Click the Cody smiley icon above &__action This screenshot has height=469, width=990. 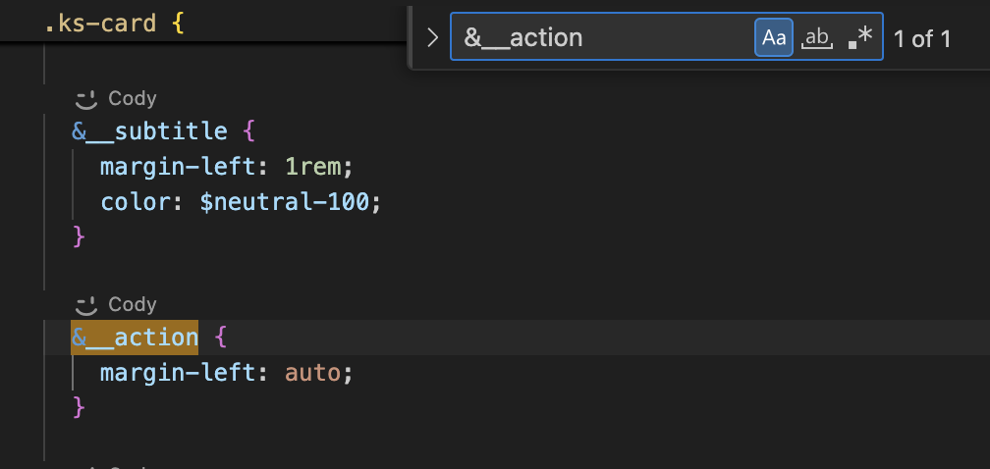[85, 305]
